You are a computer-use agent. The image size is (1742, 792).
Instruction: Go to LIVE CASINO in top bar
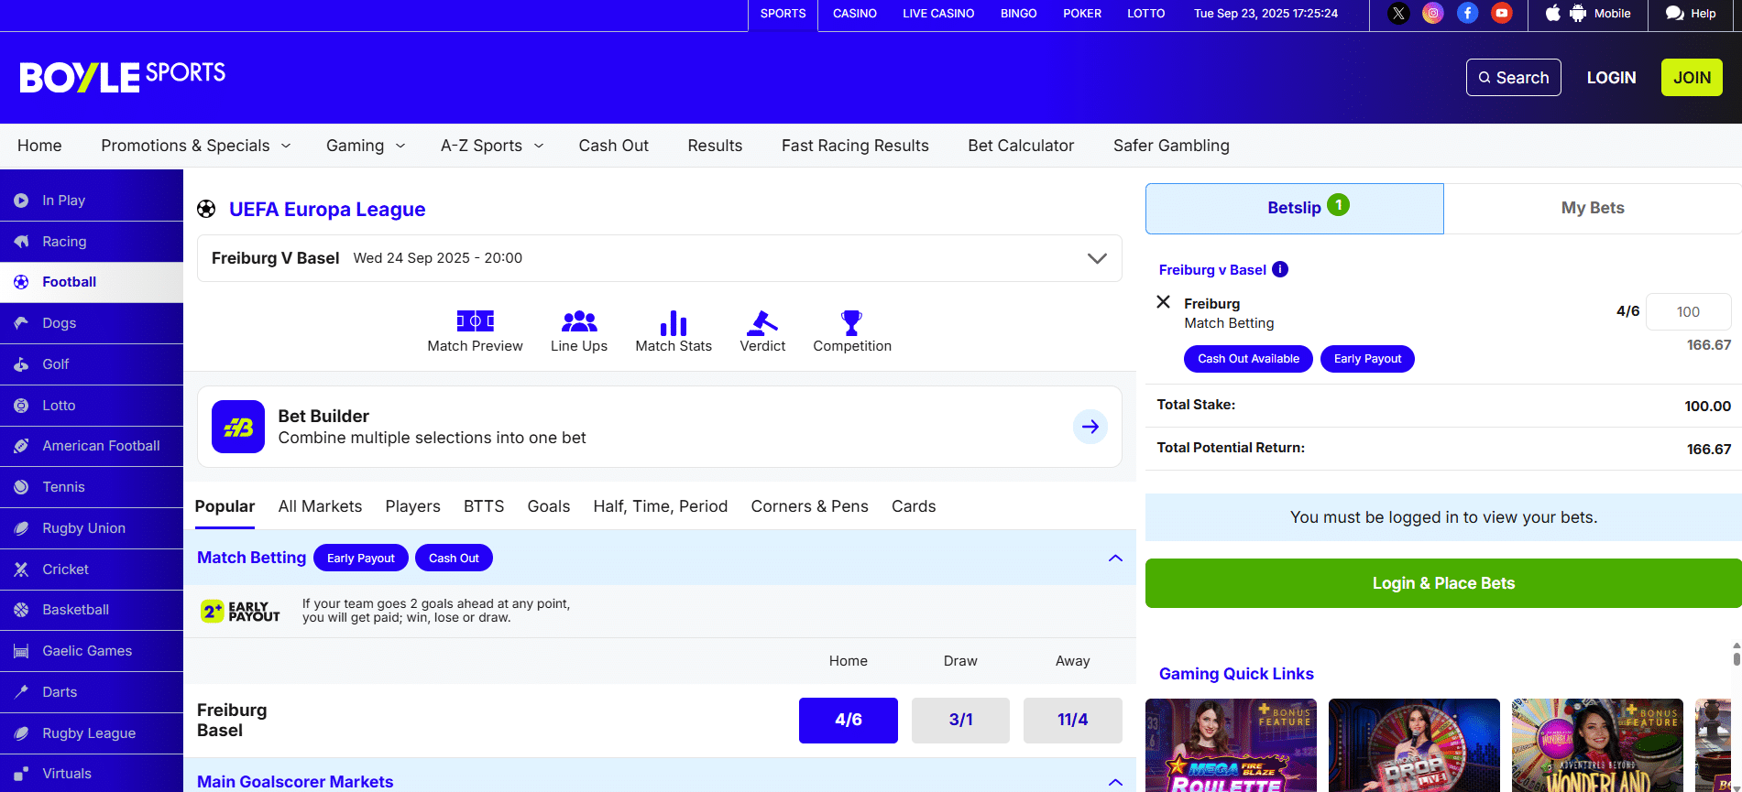pyautogui.click(x=938, y=14)
